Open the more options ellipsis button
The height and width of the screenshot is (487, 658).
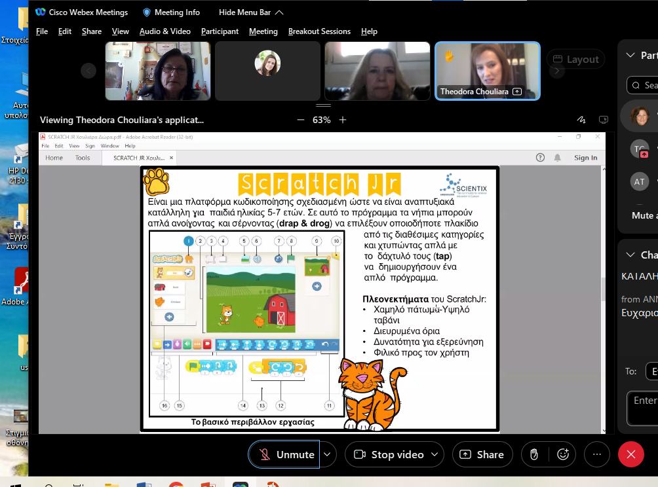click(596, 454)
